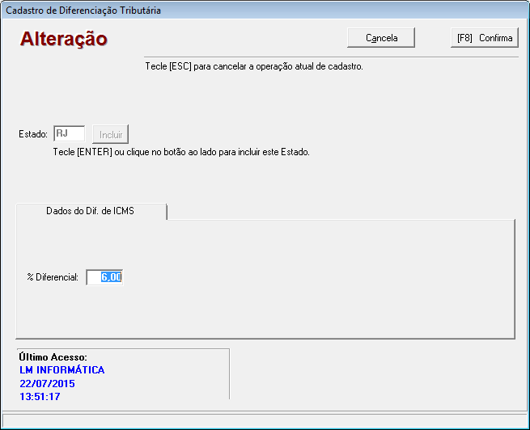Click the disabled Incluir button
The image size is (530, 430).
[x=110, y=134]
